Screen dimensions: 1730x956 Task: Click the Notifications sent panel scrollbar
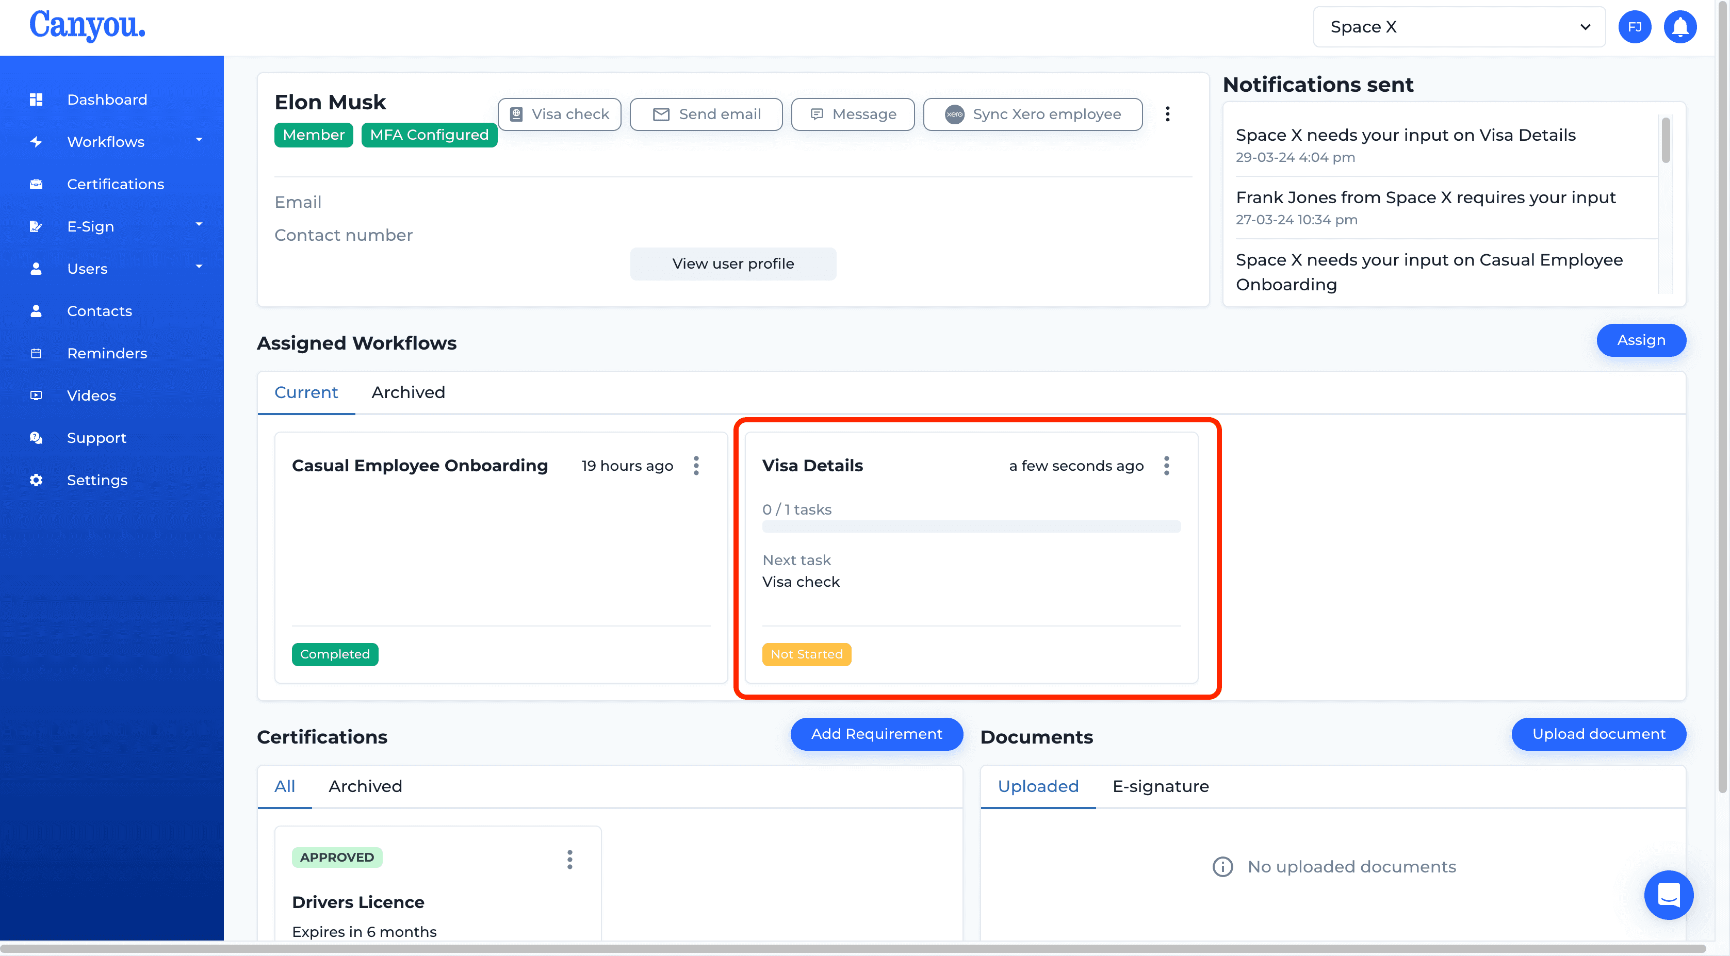click(1666, 140)
